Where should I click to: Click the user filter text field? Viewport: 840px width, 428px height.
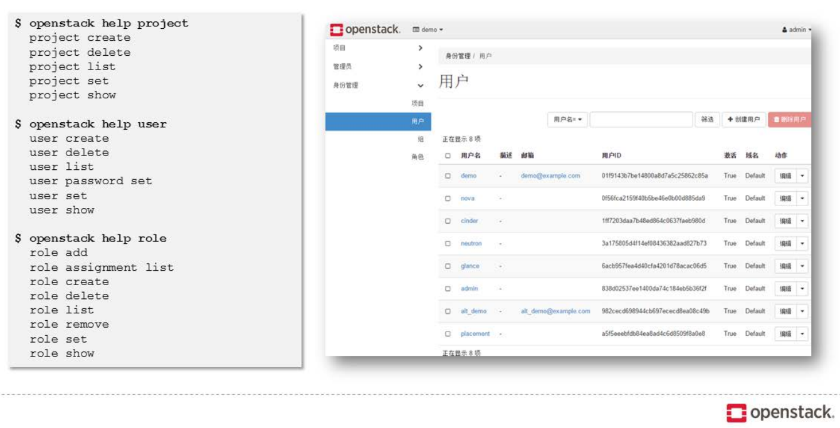tap(641, 120)
